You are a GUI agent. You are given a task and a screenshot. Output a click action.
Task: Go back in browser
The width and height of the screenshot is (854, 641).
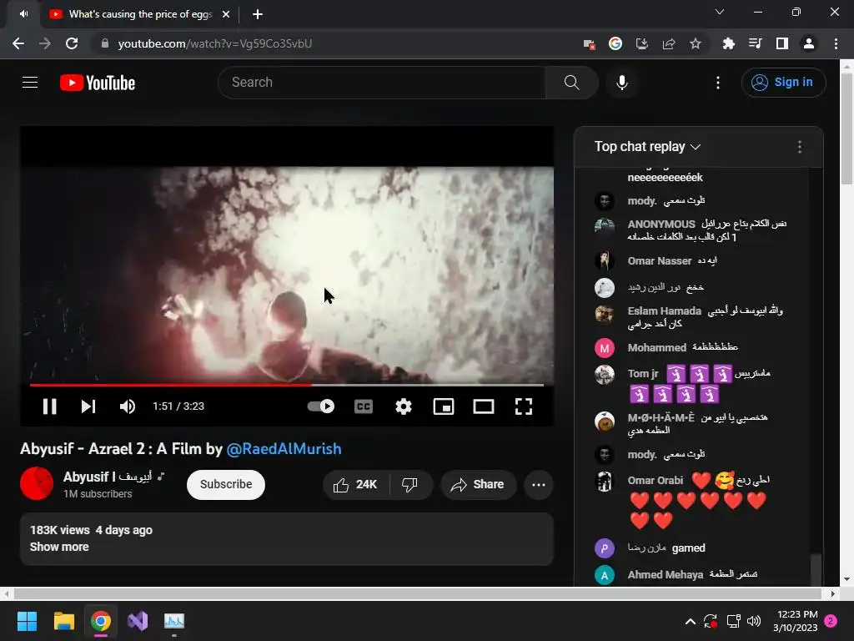point(18,43)
